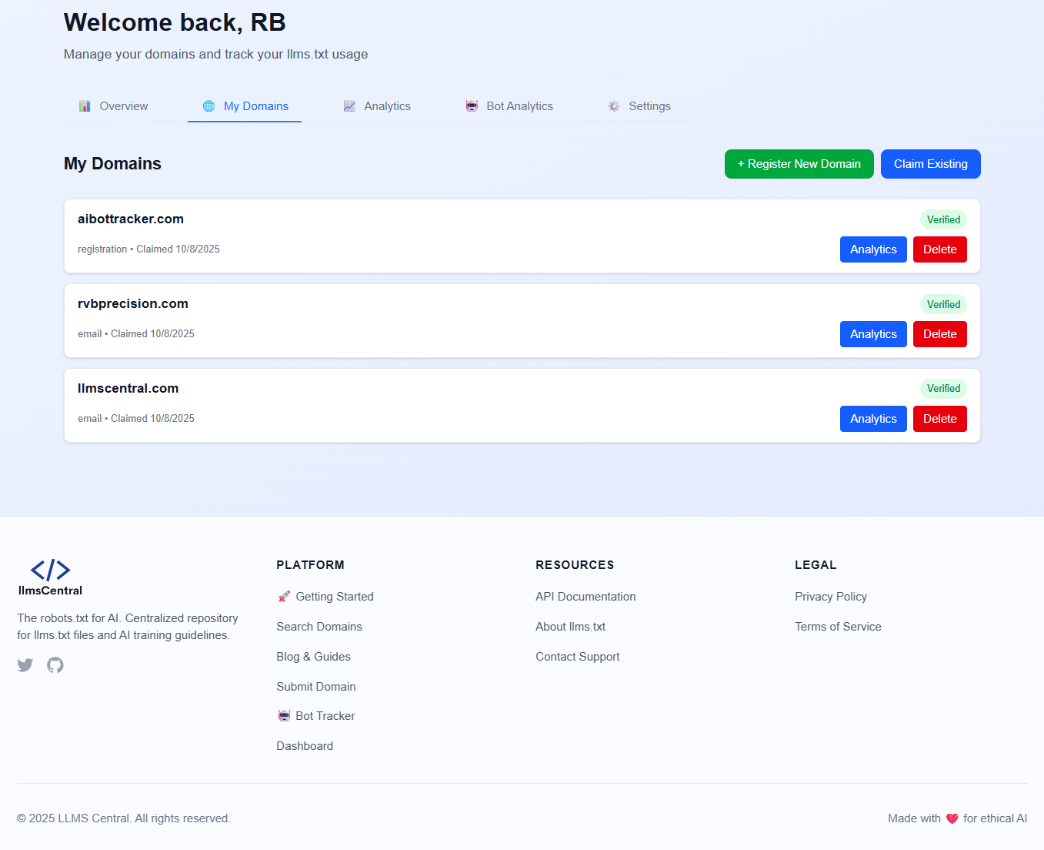This screenshot has height=850, width=1044.
Task: Switch to the Overview tab
Action: tap(114, 105)
